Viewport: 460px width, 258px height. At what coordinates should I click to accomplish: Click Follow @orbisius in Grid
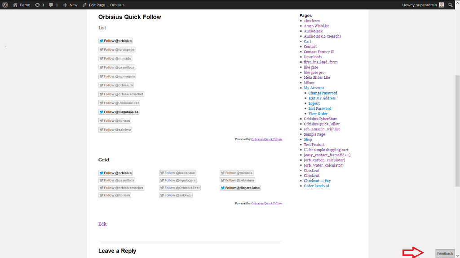(115, 173)
